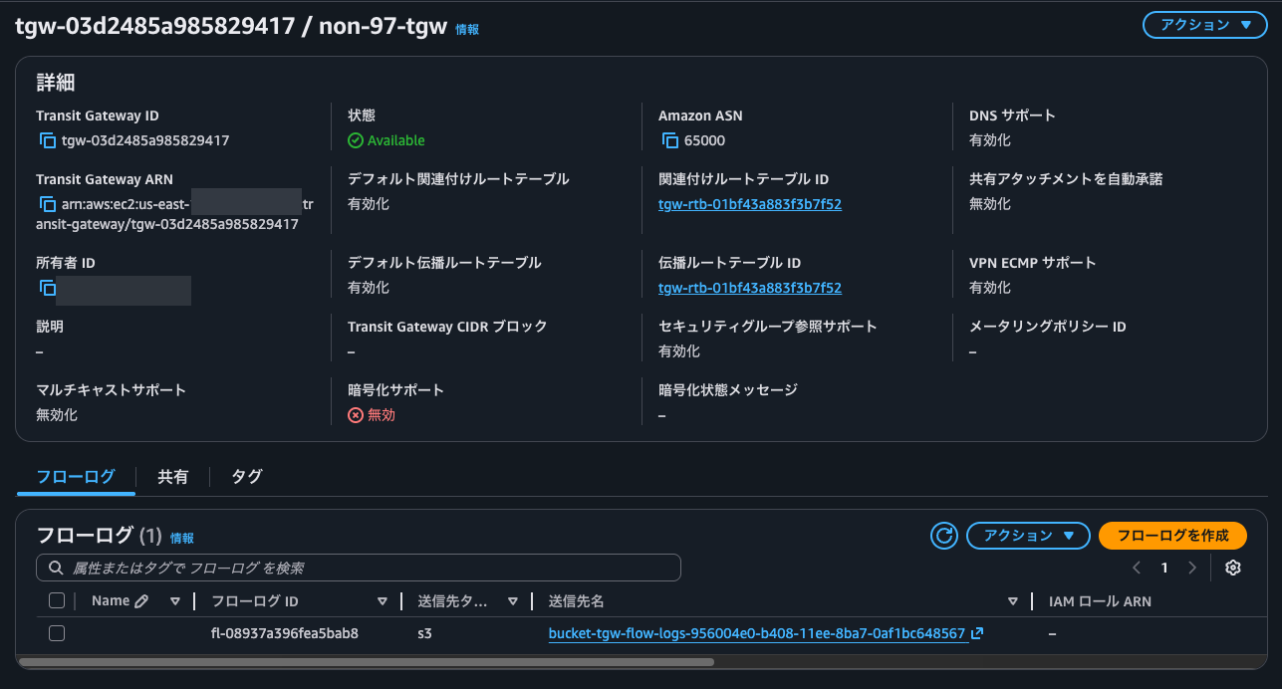Open the タグ tab
The width and height of the screenshot is (1282, 689).
(247, 477)
